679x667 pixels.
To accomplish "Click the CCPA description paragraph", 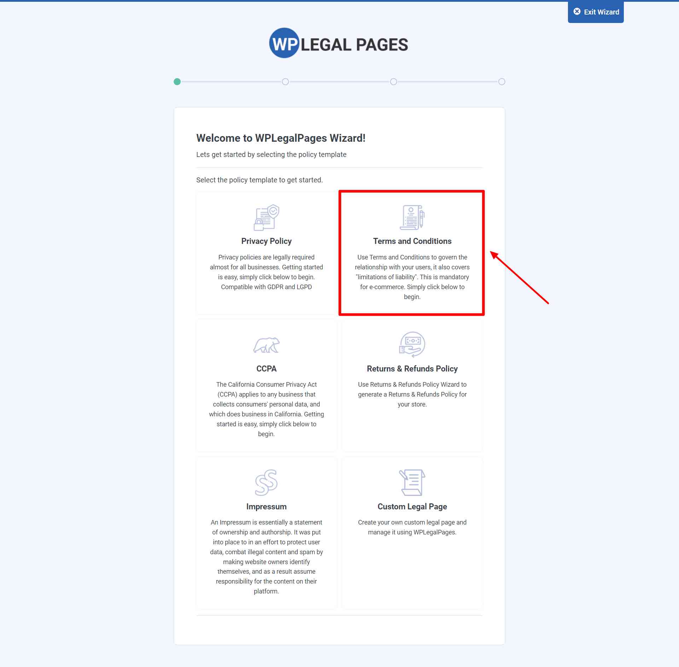I will [267, 409].
